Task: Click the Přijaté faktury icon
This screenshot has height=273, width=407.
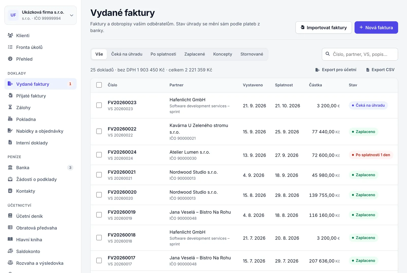Action: [10, 95]
